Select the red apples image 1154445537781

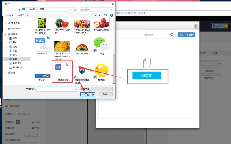click(102, 23)
